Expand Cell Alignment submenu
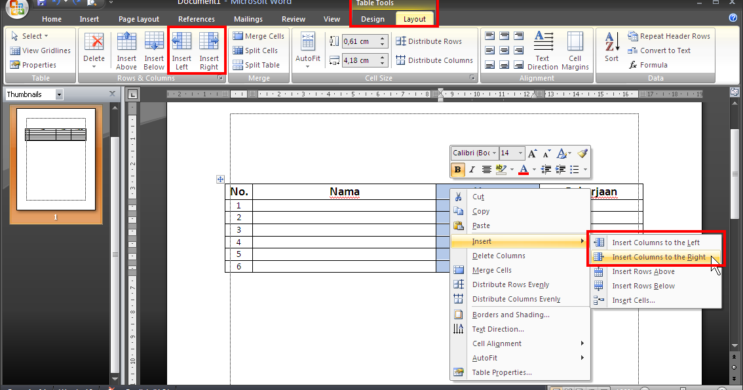The height and width of the screenshot is (390, 743). click(x=520, y=343)
